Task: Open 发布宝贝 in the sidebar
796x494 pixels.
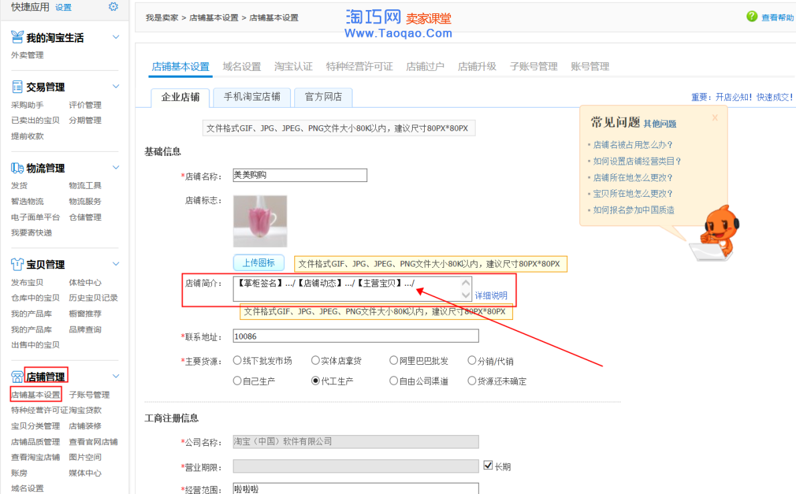Action: click(27, 282)
